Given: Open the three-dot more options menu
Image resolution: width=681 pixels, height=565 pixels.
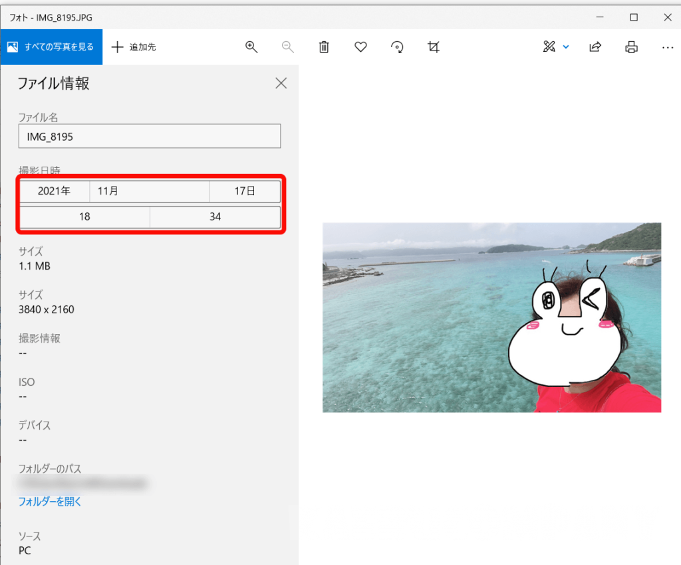Looking at the screenshot, I should 667,47.
